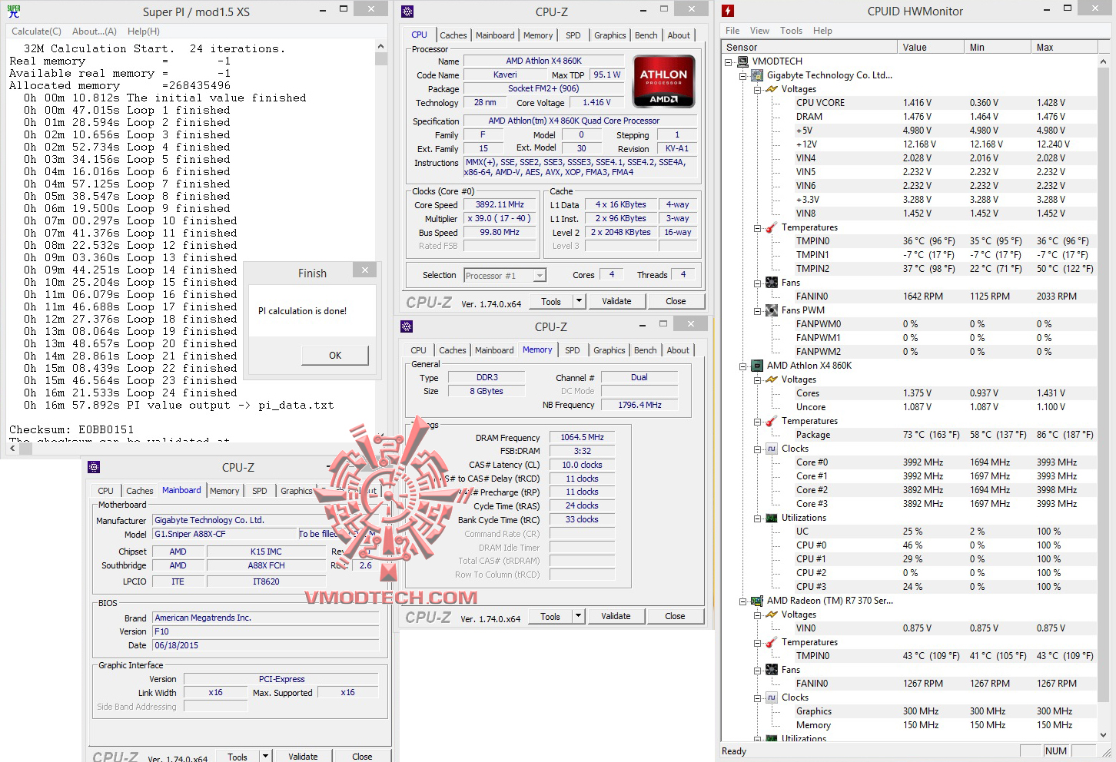Click the Clocks icon under AMD Athlon X4 860K
The height and width of the screenshot is (762, 1116).
(772, 449)
